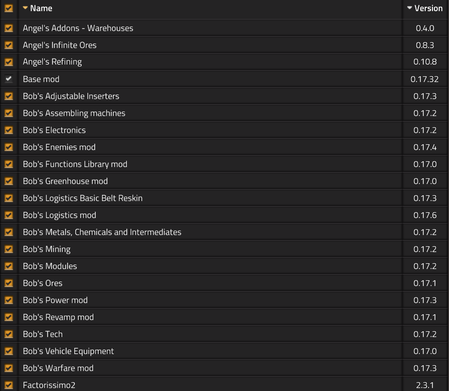Click Bob's Modules name
The image size is (449, 391).
(50, 266)
